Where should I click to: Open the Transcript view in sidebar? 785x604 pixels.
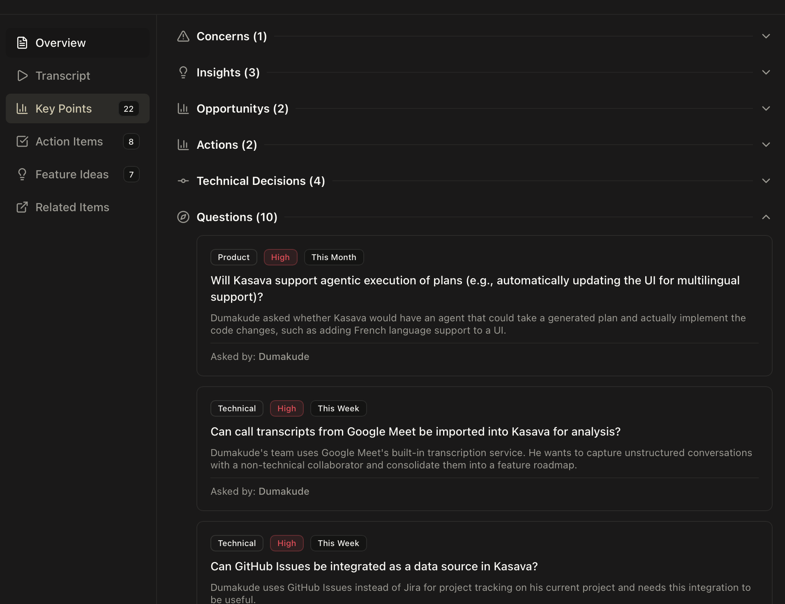coord(62,76)
